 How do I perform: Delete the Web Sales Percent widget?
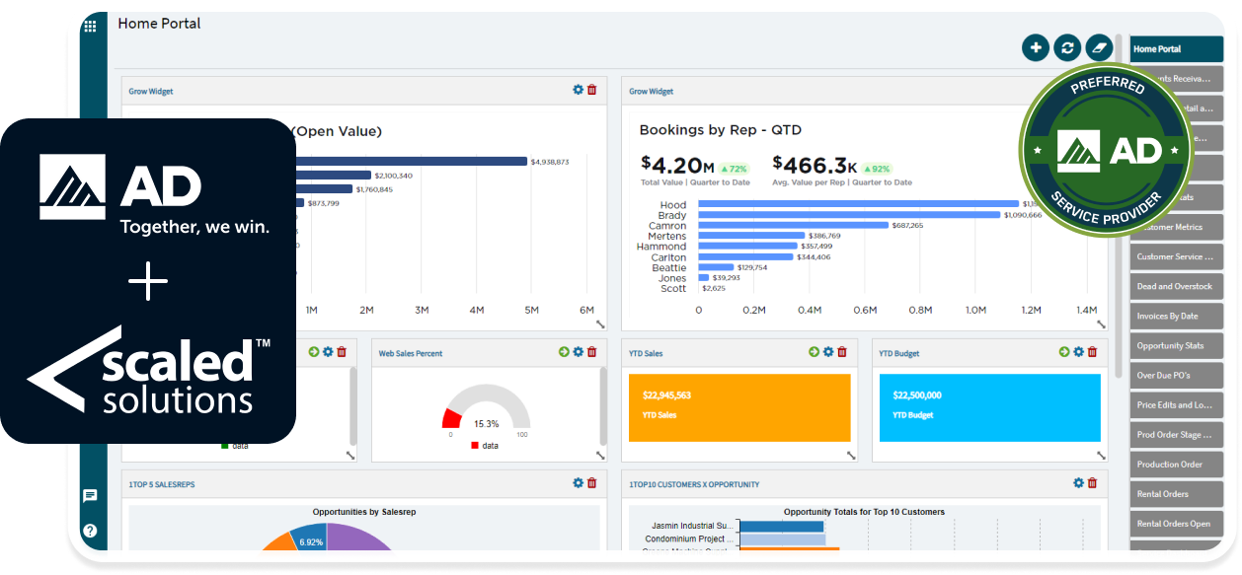592,351
